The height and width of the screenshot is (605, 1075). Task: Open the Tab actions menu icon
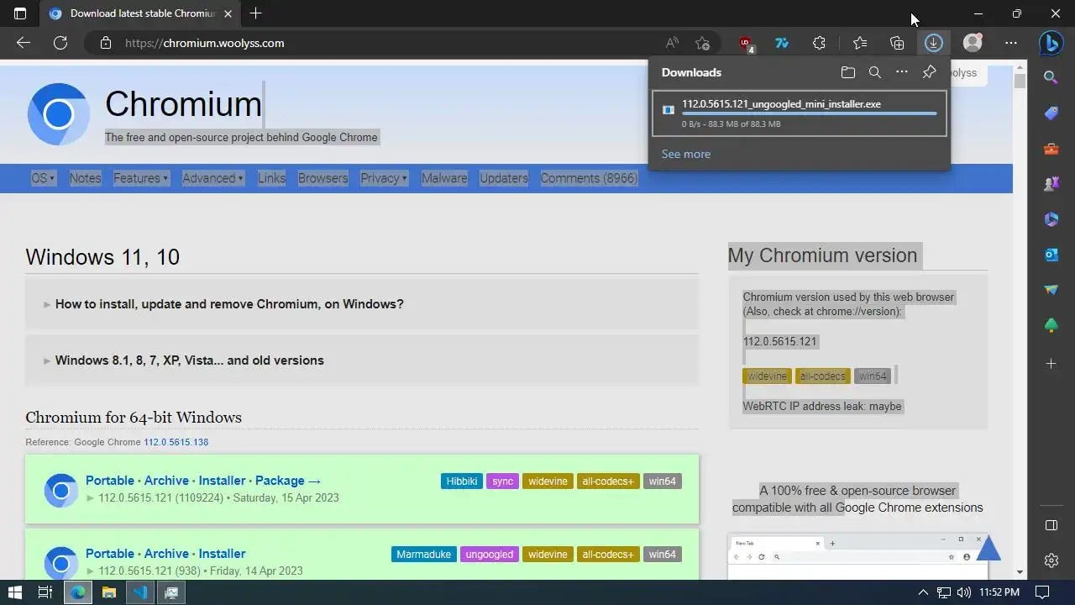(20, 13)
